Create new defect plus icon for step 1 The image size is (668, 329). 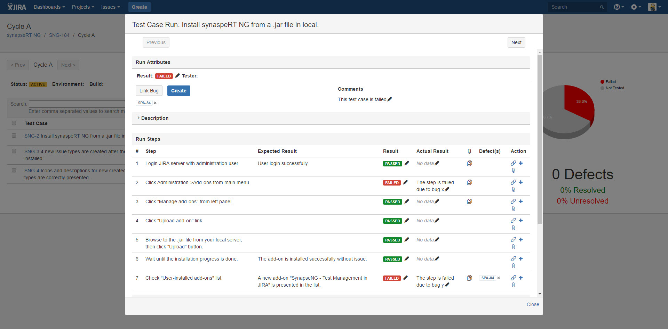pyautogui.click(x=521, y=163)
